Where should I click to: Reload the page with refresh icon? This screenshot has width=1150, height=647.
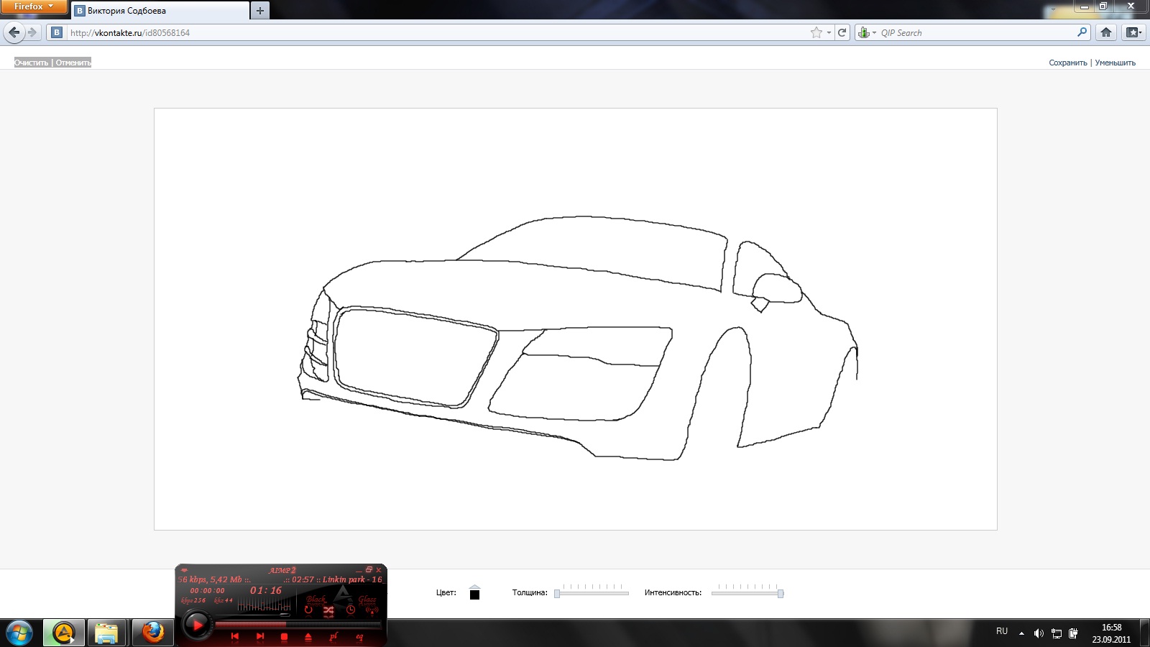click(x=842, y=32)
